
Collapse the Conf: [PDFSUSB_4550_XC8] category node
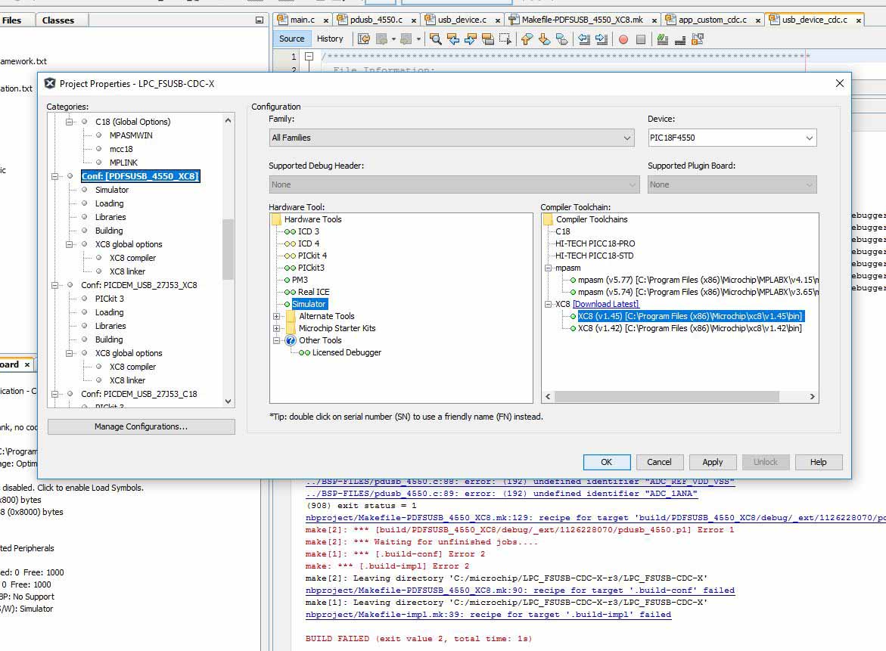pyautogui.click(x=54, y=176)
